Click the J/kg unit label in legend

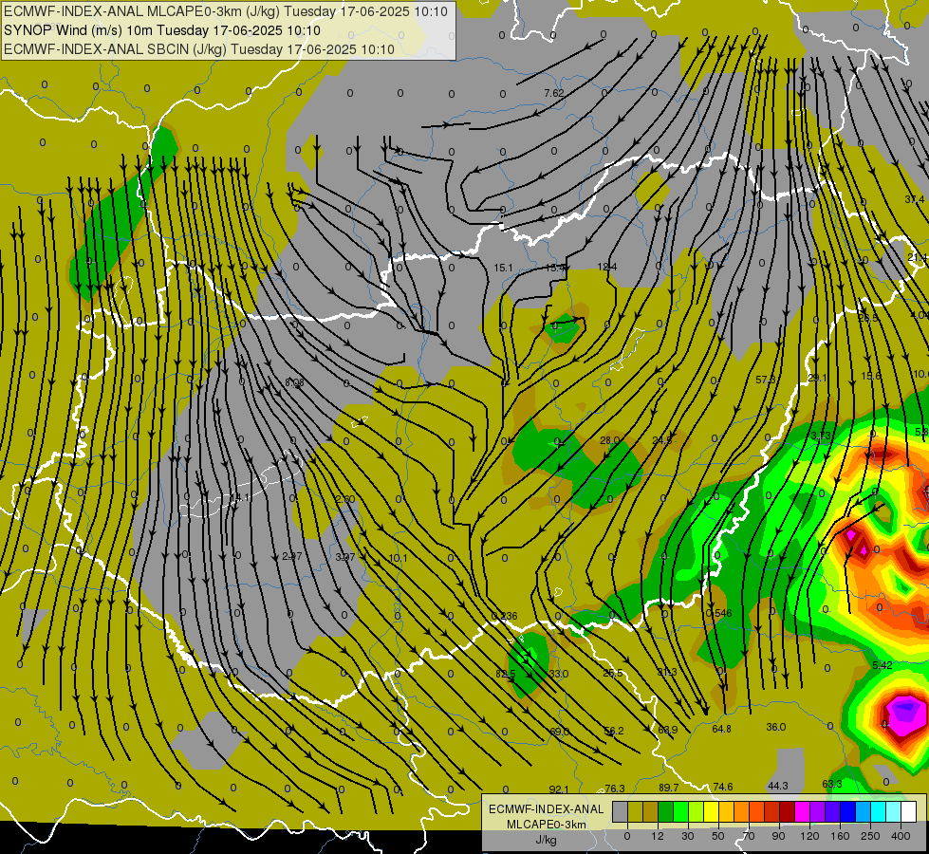(x=547, y=840)
